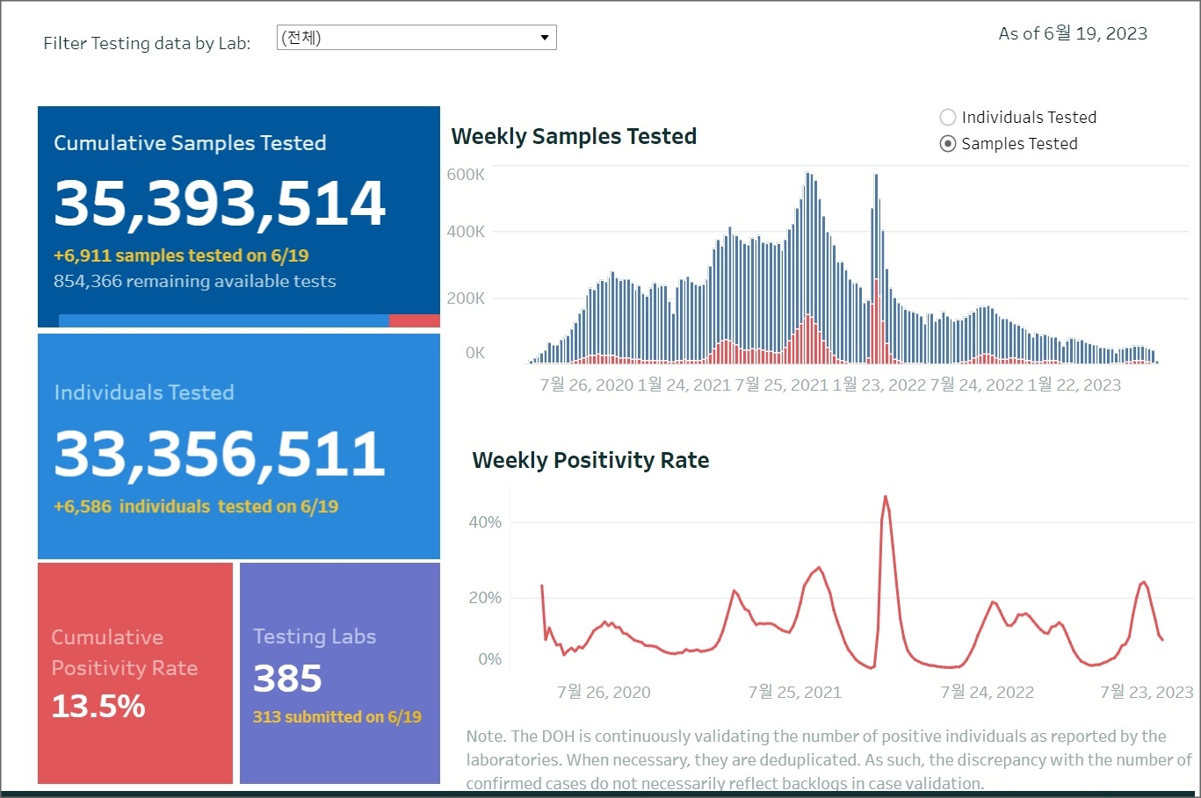The width and height of the screenshot is (1201, 798).
Task: Click '7월 24, 2022' label on positivity chart
Action: [x=988, y=692]
